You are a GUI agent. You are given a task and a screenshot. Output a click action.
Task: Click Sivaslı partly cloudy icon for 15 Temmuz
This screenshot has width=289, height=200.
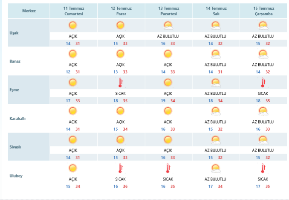click(x=263, y=140)
